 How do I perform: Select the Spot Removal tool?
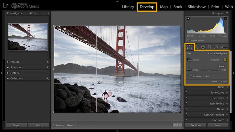coord(197,47)
